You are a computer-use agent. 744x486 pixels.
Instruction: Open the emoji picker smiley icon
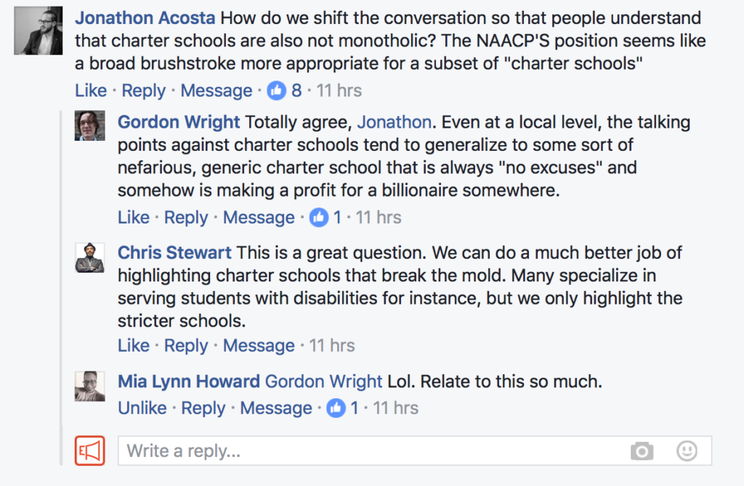[x=687, y=451]
